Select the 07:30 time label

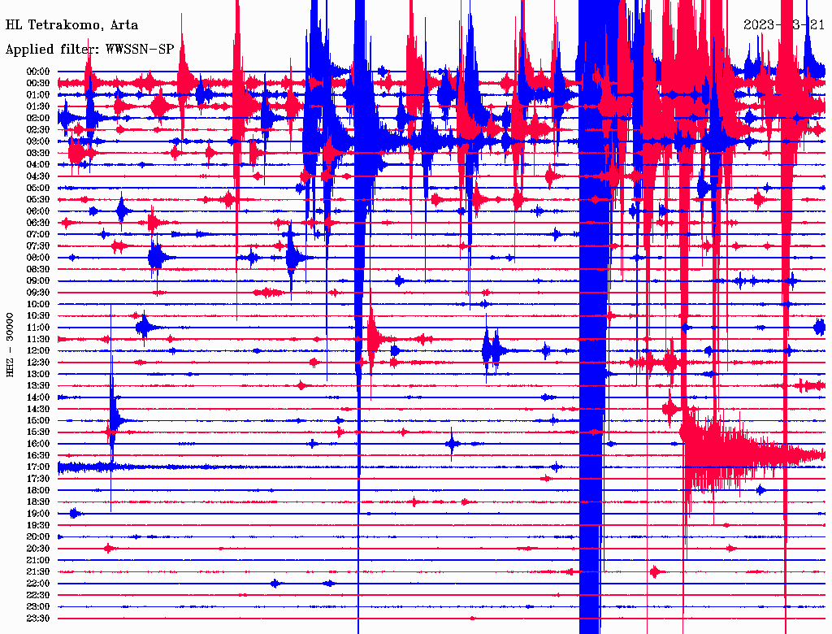coord(38,245)
